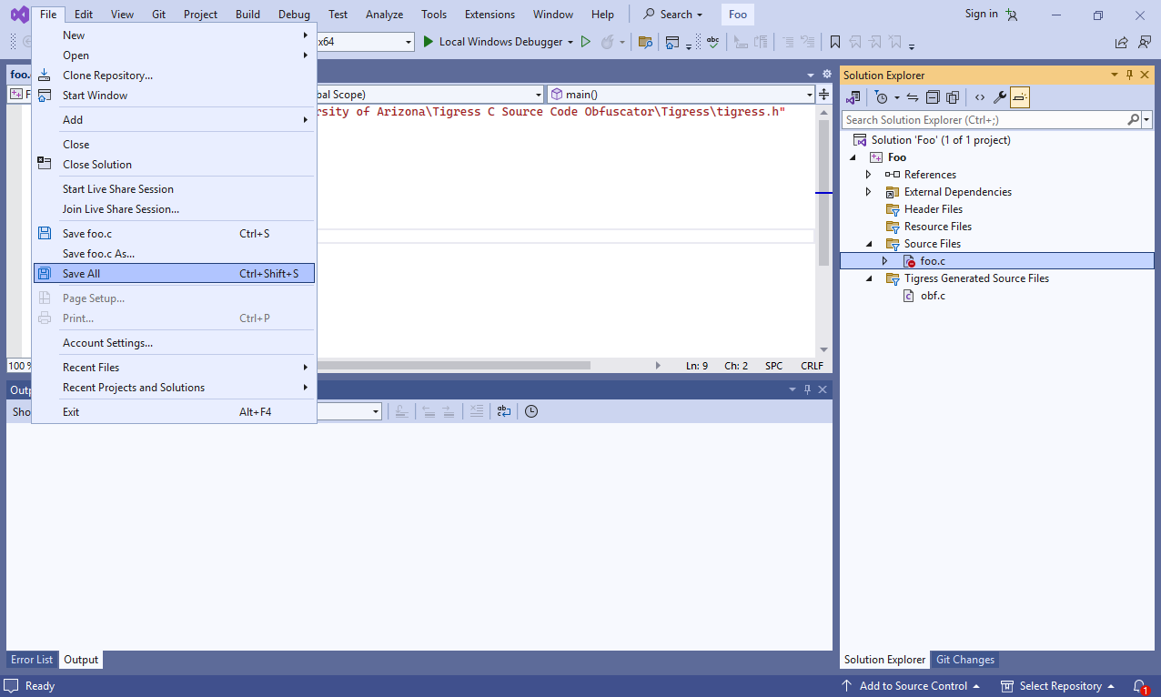Open Properties wrench in Solution Explorer

999,97
